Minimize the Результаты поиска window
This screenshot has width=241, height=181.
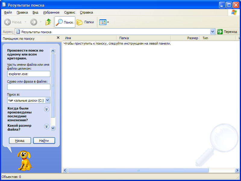point(222,5)
